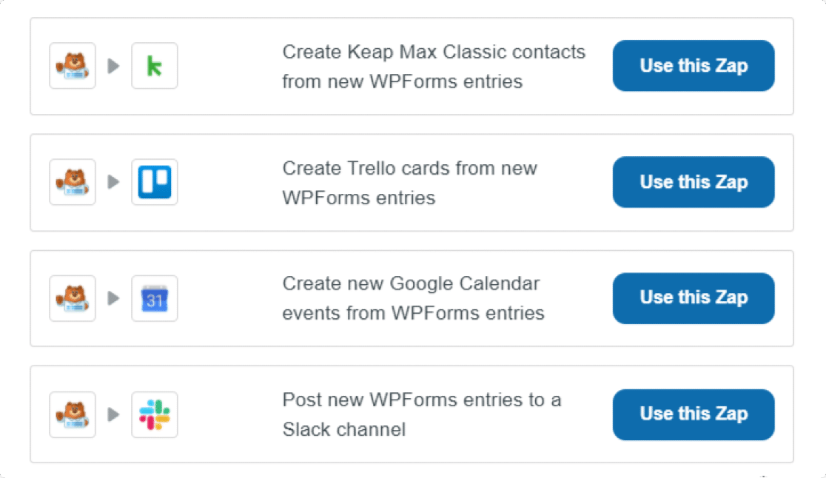Click the Trello app icon
Viewport: 826px width, 478px height.
[155, 183]
